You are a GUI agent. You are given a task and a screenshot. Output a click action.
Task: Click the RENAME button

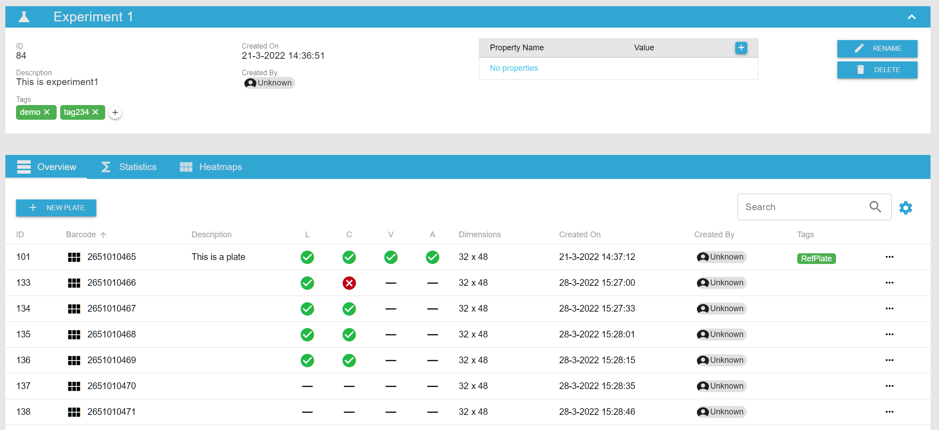(x=877, y=49)
